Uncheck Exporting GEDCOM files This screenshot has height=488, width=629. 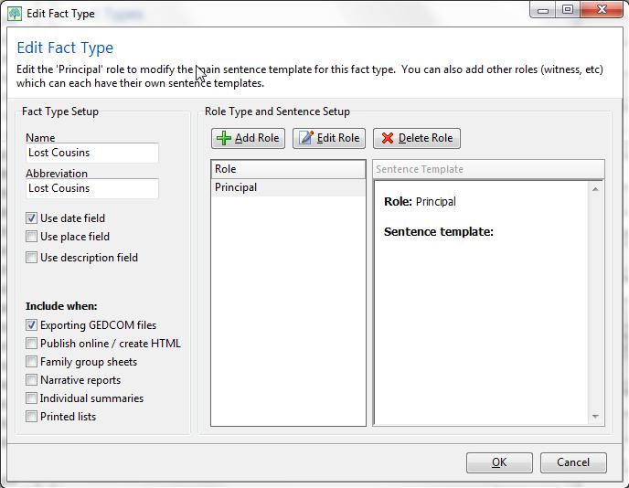click(x=31, y=324)
